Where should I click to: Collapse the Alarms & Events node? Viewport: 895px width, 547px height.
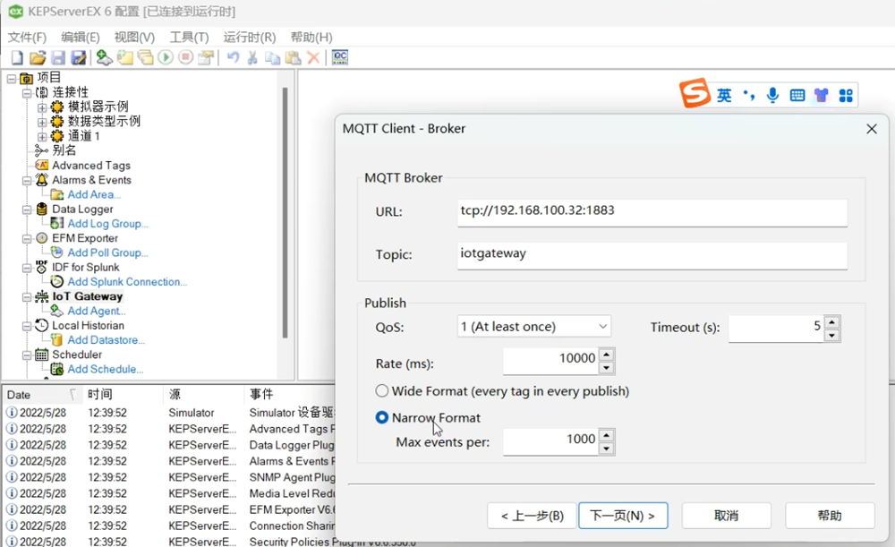point(27,181)
